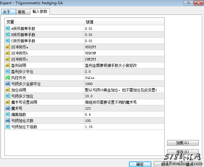Viewport: 204px width, 167px height.
Task: Click the help question mark button
Action: [186, 3]
